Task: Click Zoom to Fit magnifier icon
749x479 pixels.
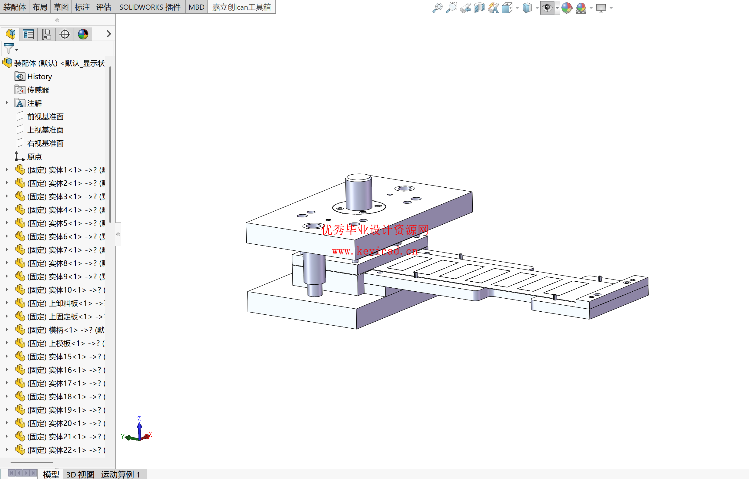Action: [x=437, y=8]
